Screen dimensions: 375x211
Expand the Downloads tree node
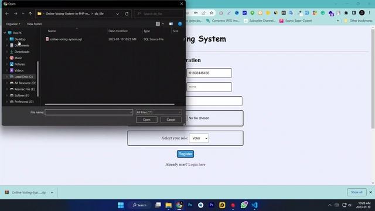click(x=6, y=52)
